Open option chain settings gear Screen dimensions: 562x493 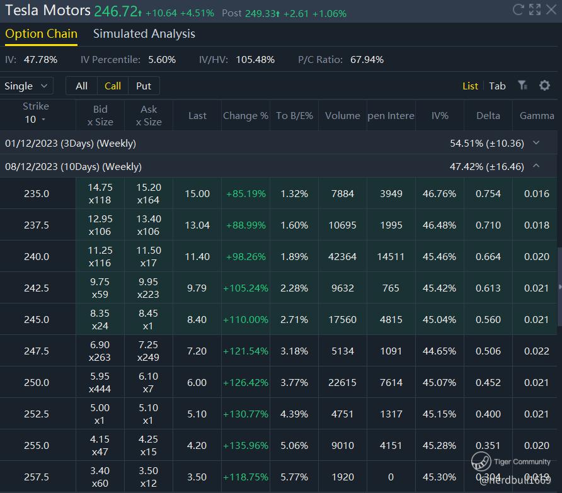[x=544, y=86]
